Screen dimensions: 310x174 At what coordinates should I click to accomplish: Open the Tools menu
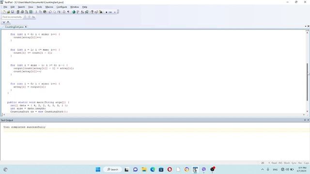coord(39,7)
